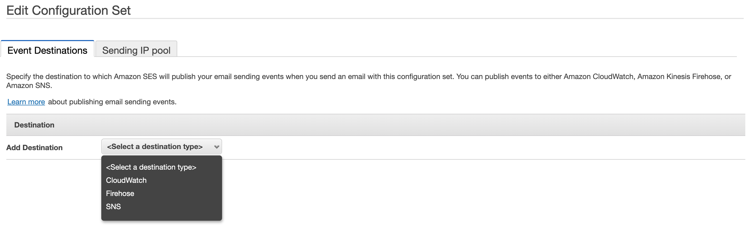Click the empty space right of Destination header

click(x=407, y=125)
